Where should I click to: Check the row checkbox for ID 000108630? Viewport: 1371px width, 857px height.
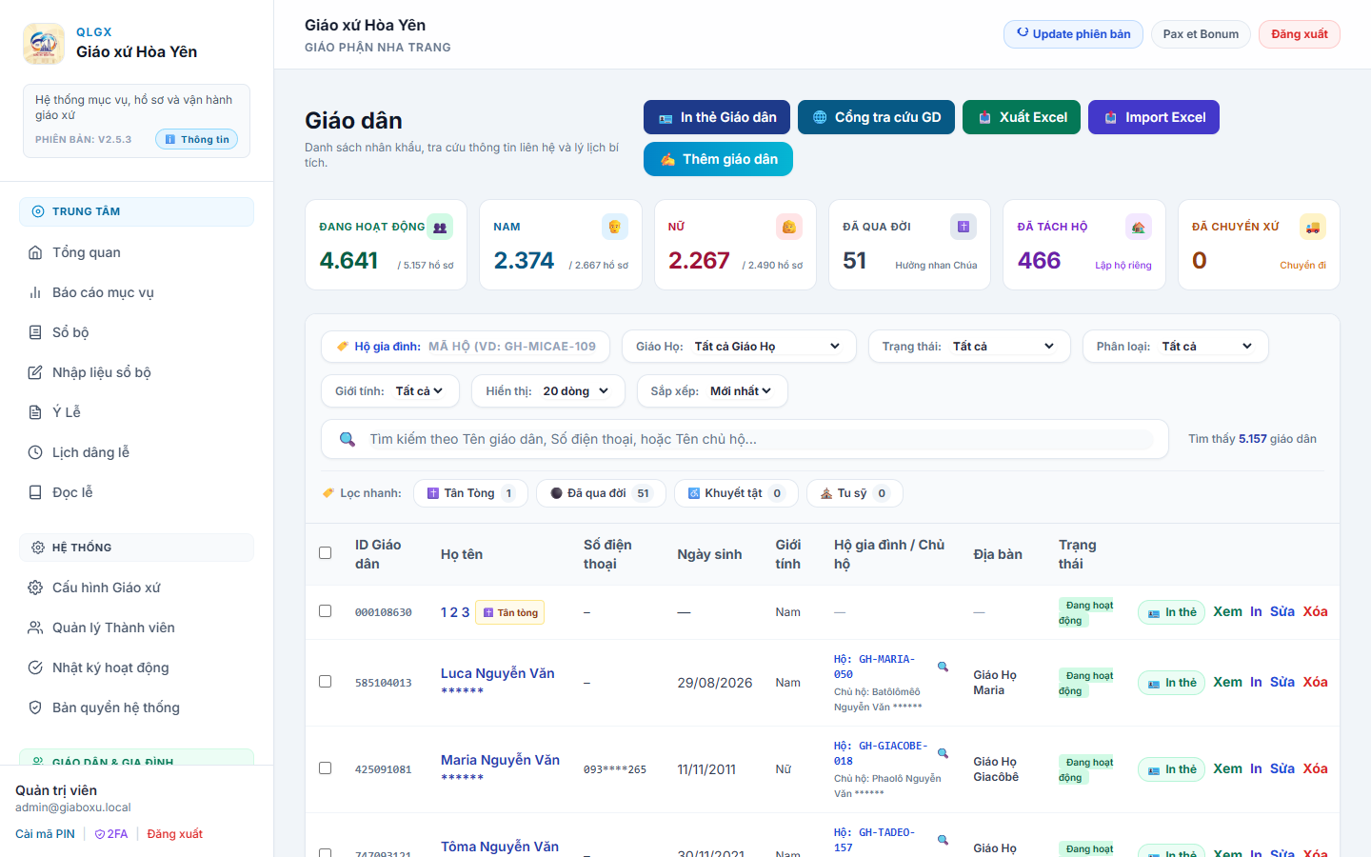tap(325, 611)
